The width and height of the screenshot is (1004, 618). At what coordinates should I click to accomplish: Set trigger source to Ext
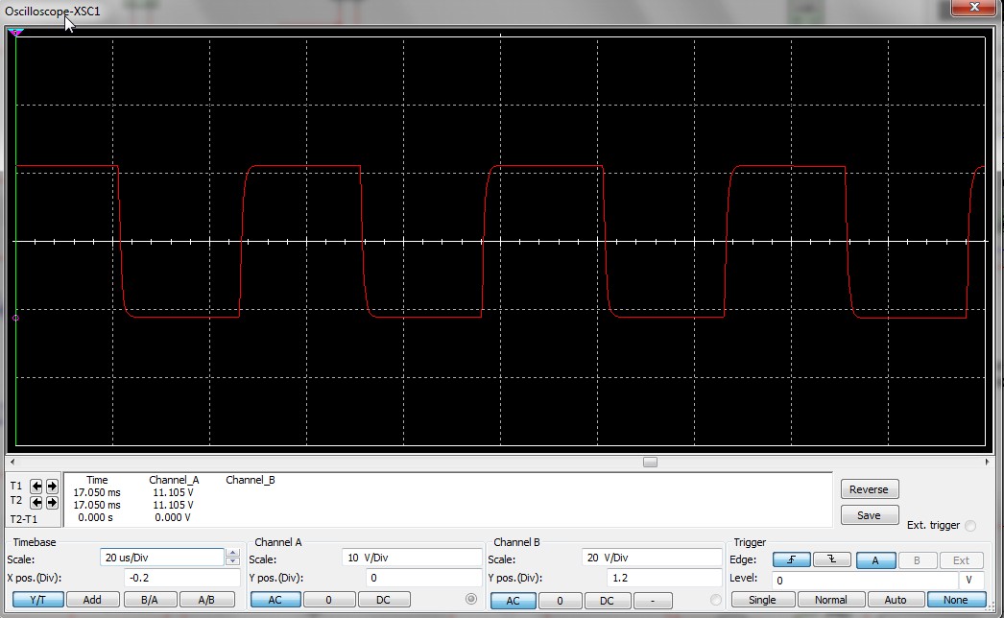(961, 560)
